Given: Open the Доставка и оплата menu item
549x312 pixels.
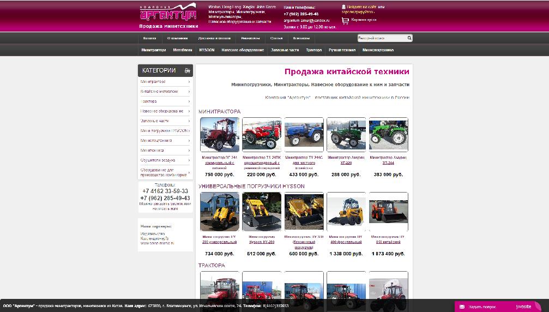Looking at the screenshot, I should [214, 38].
